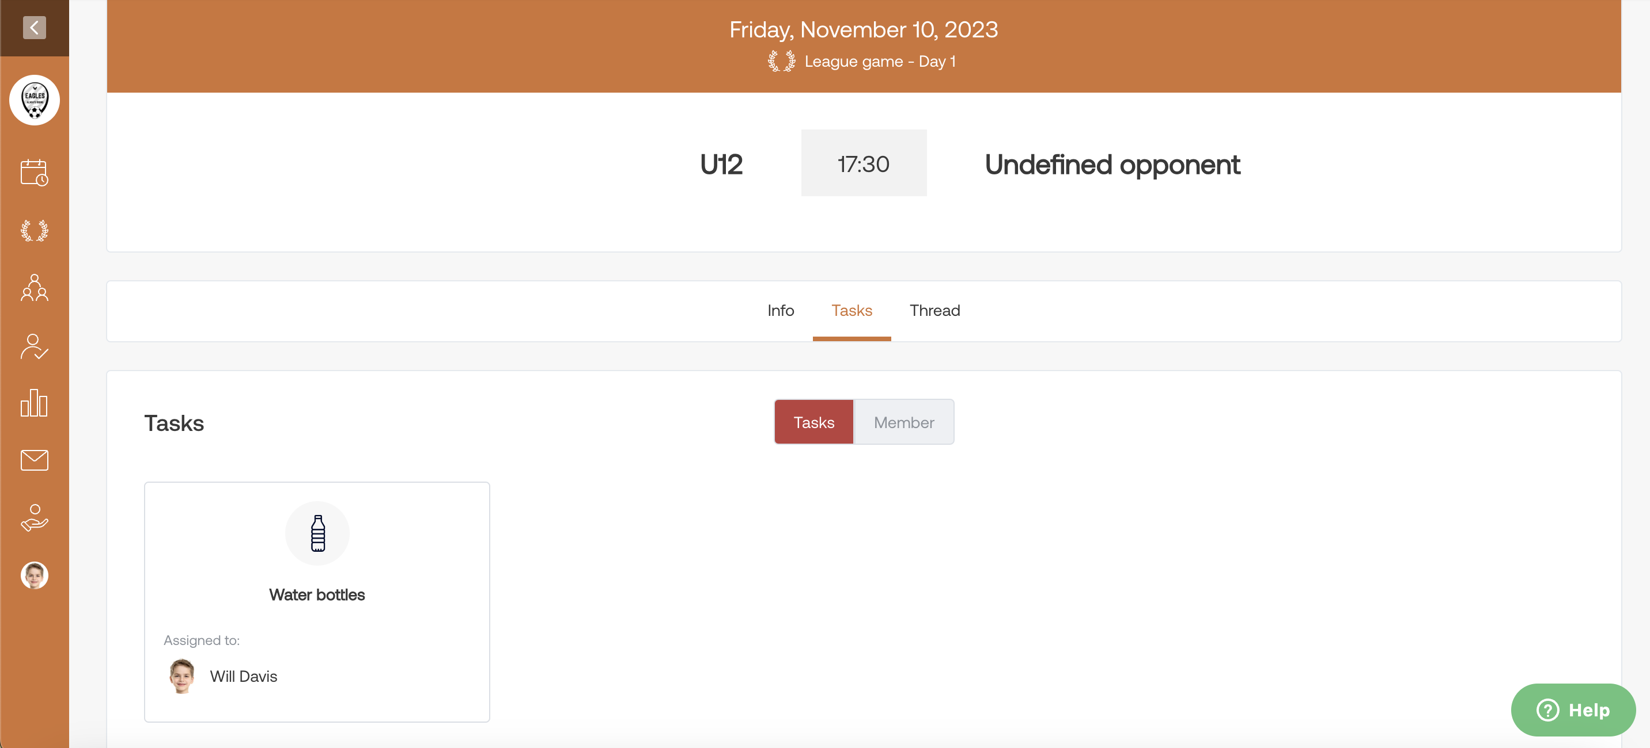Open the attendance person-check icon

[x=35, y=346]
